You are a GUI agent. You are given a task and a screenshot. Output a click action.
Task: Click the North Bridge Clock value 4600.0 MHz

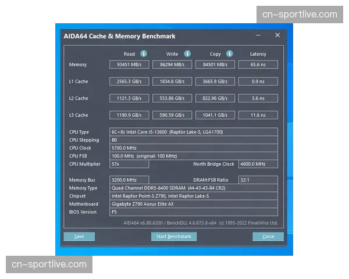click(258, 164)
